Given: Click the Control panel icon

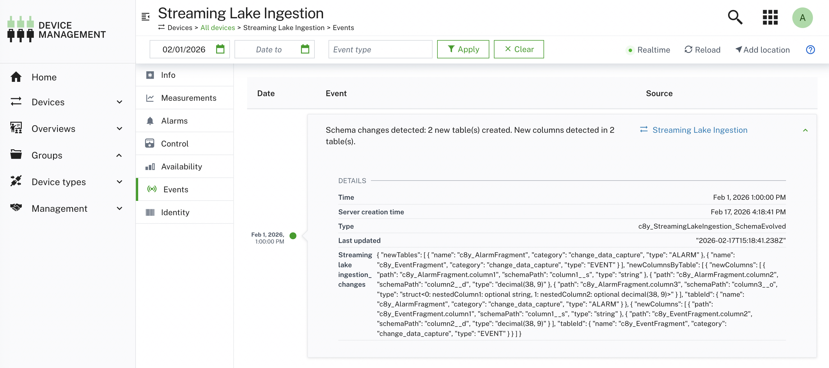Looking at the screenshot, I should click(150, 143).
